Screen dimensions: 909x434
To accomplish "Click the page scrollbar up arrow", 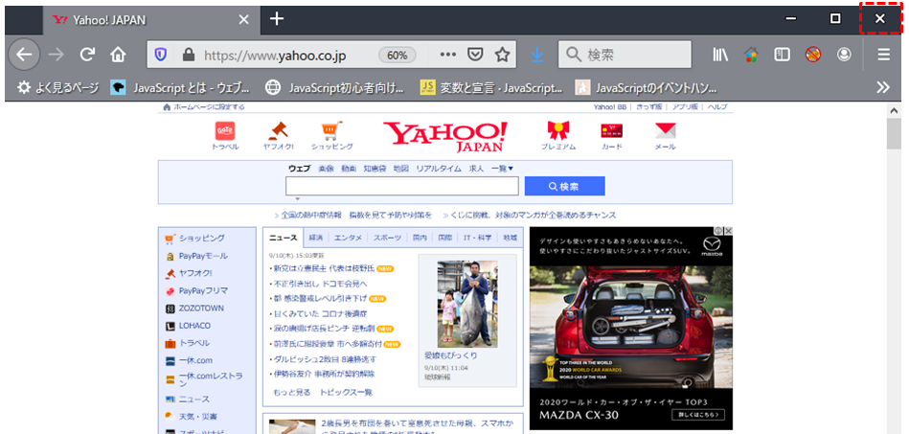I will pos(894,109).
